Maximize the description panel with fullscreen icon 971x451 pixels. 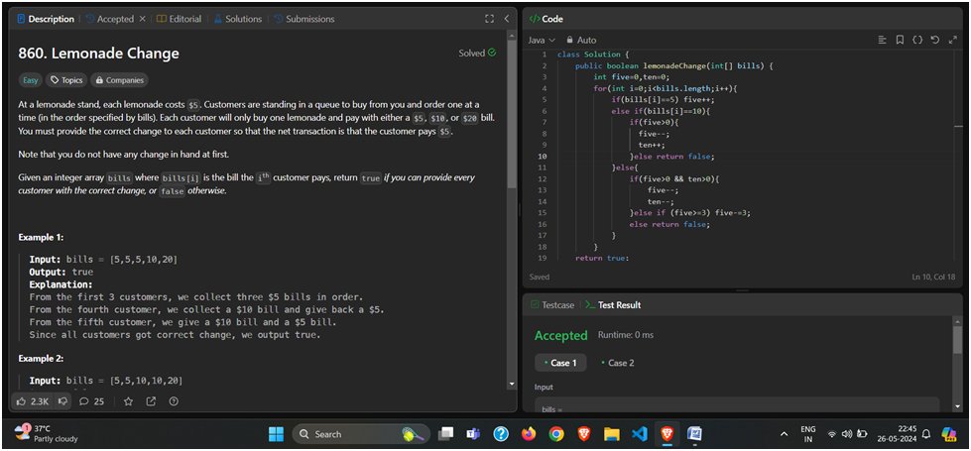[x=489, y=19]
